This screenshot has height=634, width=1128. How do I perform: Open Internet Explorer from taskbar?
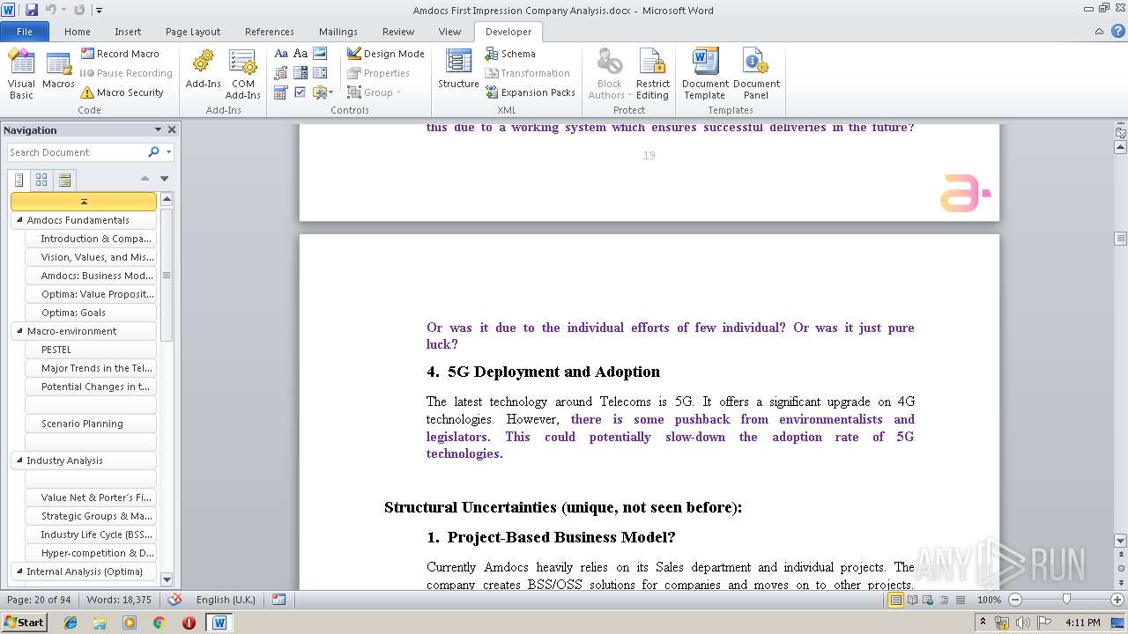[x=70, y=623]
